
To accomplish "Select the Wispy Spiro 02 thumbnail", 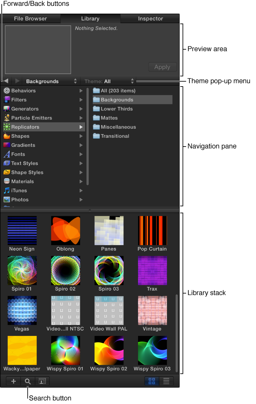I will pos(109,351).
